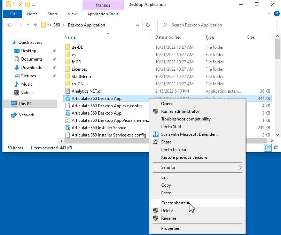Click the breadcrumb double chevron before 360
The width and height of the screenshot is (281, 235).
tap(49, 25)
